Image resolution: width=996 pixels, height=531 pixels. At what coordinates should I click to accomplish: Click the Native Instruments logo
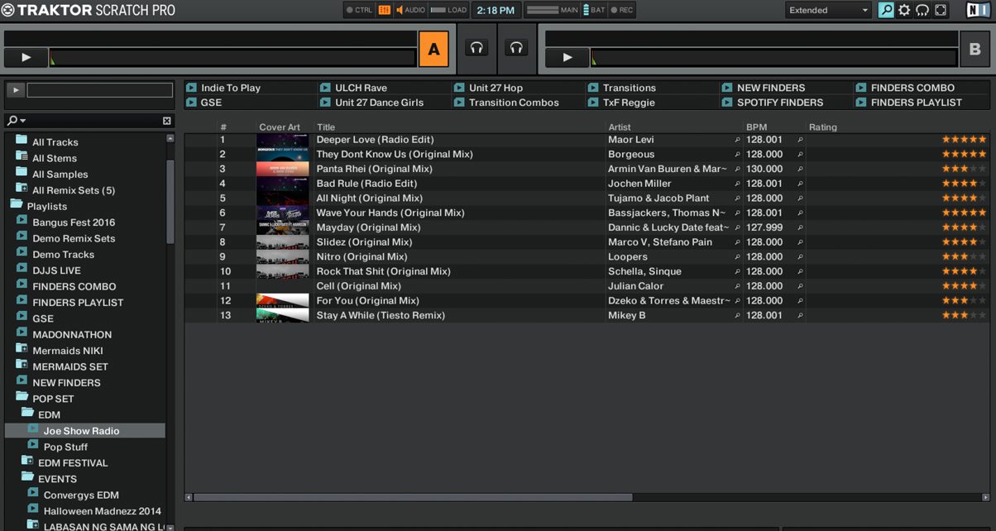(979, 10)
